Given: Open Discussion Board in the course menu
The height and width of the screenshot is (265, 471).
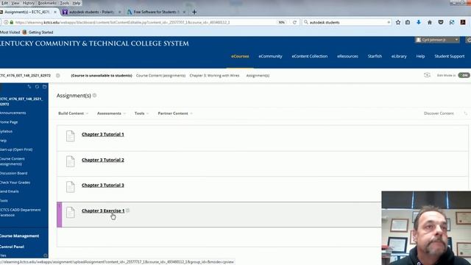Looking at the screenshot, I should [14, 173].
